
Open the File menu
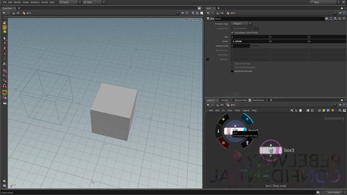pos(5,2)
